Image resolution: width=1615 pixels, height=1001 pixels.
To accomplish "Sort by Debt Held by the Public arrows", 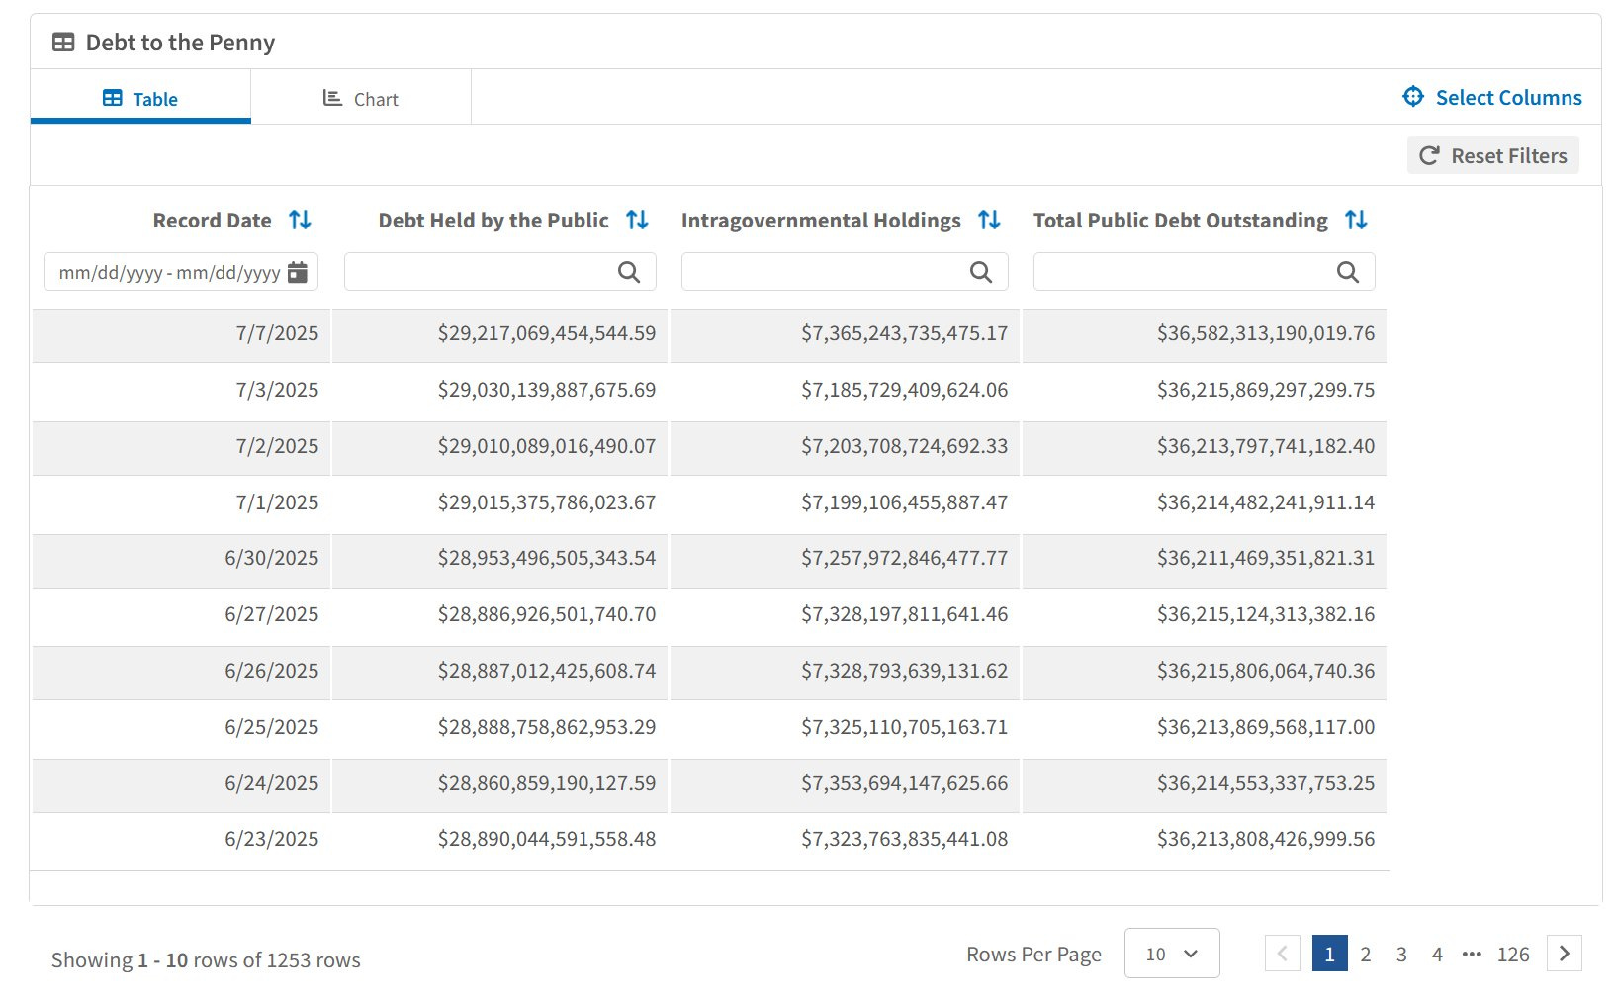I will [x=637, y=220].
